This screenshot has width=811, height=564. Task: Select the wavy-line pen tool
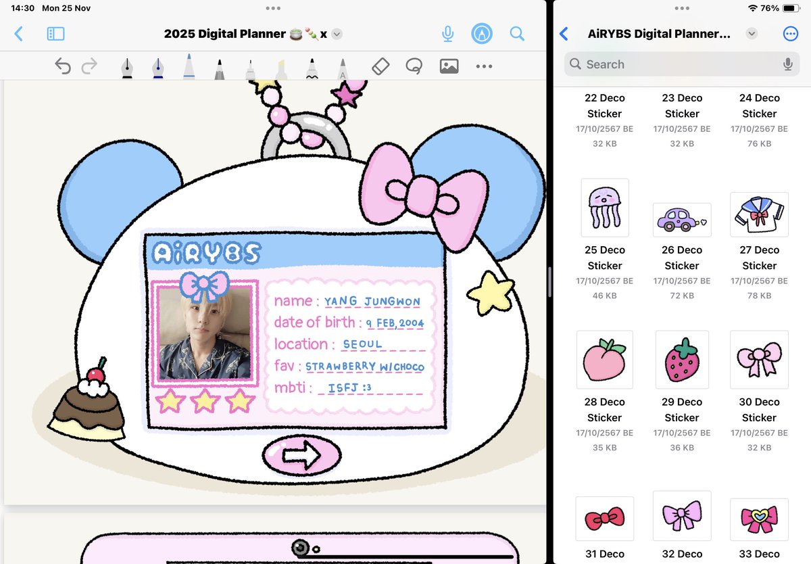click(x=312, y=68)
